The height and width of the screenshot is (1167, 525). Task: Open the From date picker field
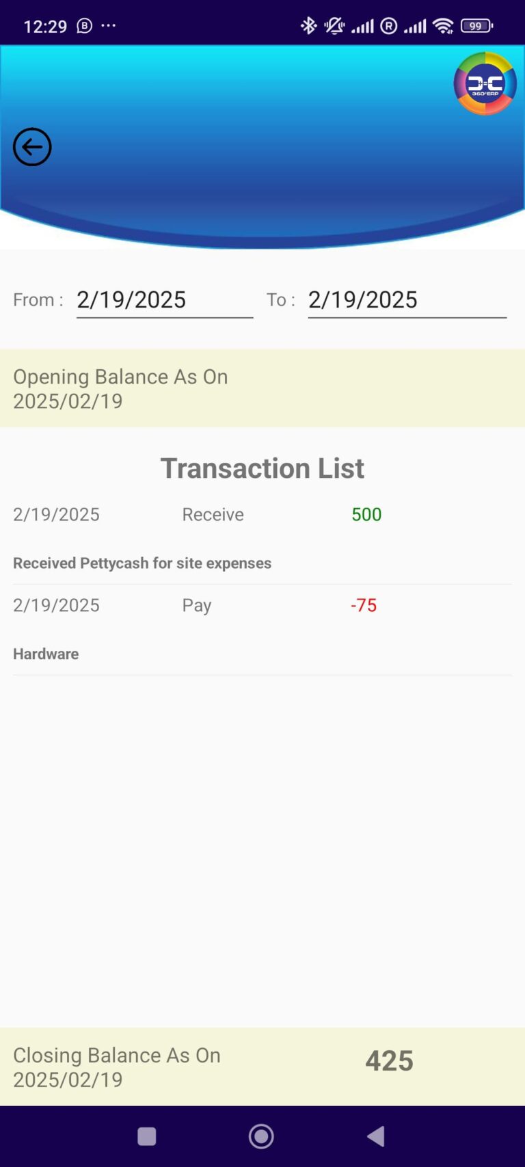164,300
